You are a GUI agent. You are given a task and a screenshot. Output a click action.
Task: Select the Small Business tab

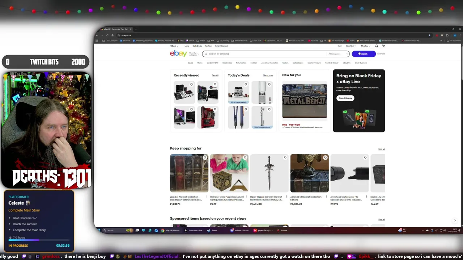[361, 63]
